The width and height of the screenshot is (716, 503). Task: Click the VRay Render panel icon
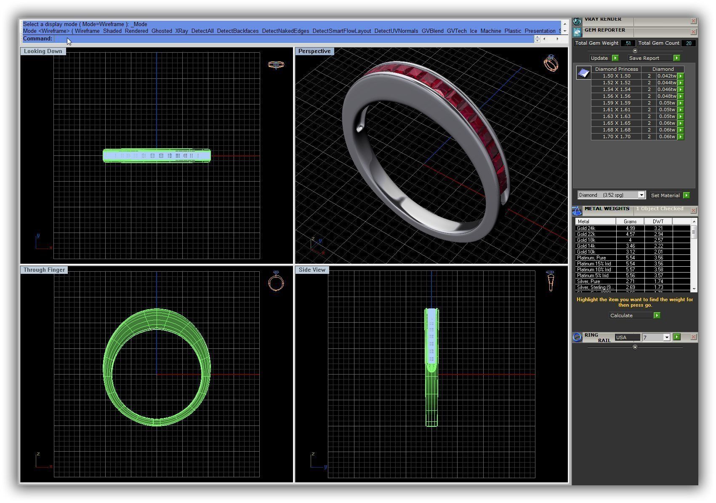pyautogui.click(x=577, y=21)
